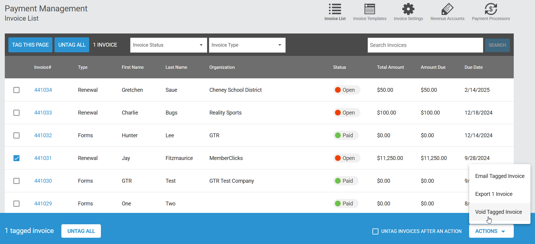Click Cheney School District organization cell
This screenshot has height=244, width=535.
click(x=235, y=90)
